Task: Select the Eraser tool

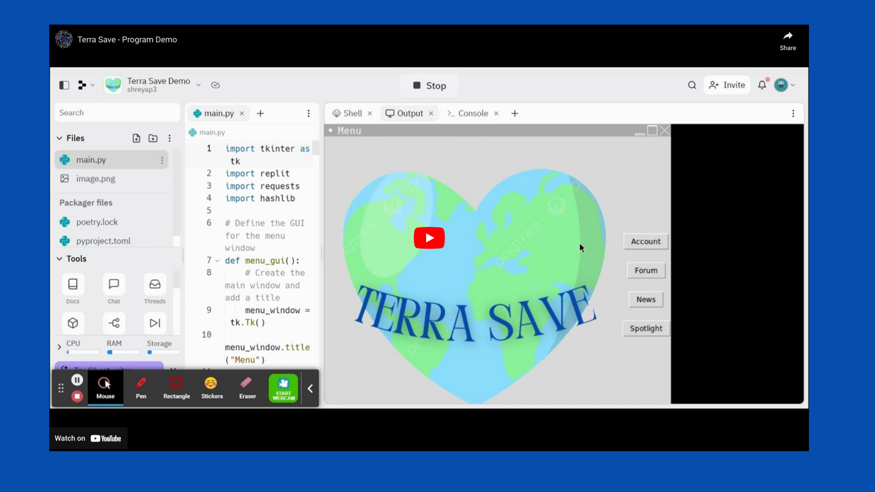Action: [247, 388]
